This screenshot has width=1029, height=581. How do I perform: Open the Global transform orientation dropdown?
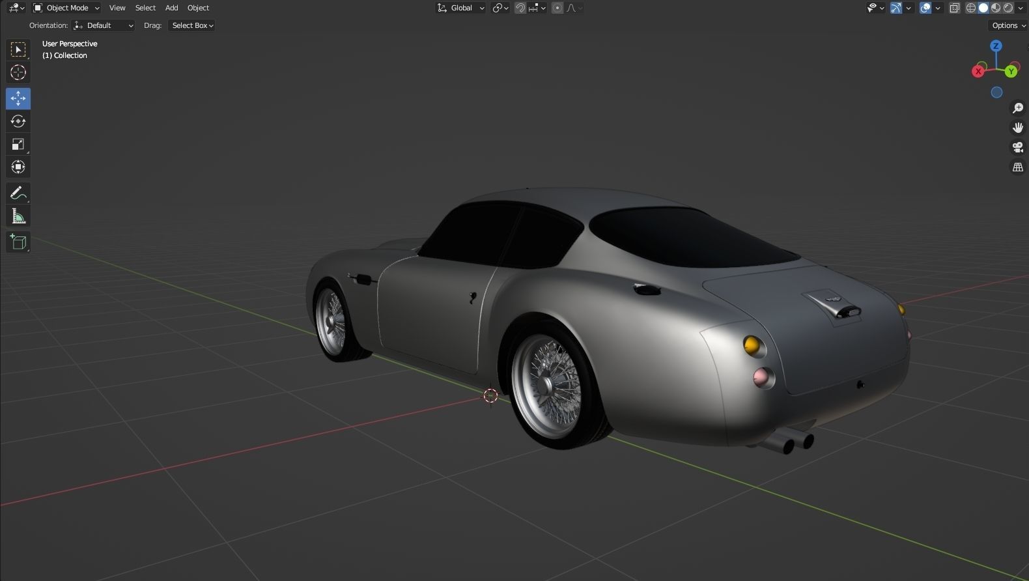pyautogui.click(x=461, y=8)
